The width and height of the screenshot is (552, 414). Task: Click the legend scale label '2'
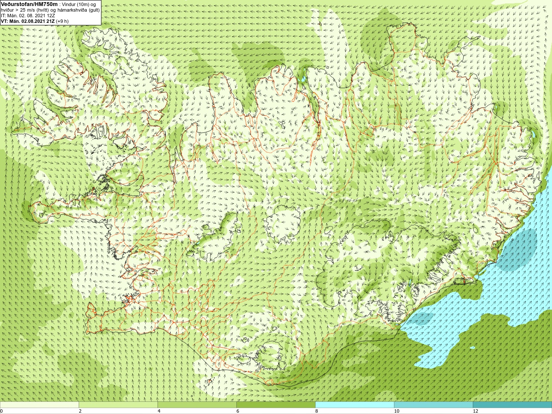[x=80, y=411]
